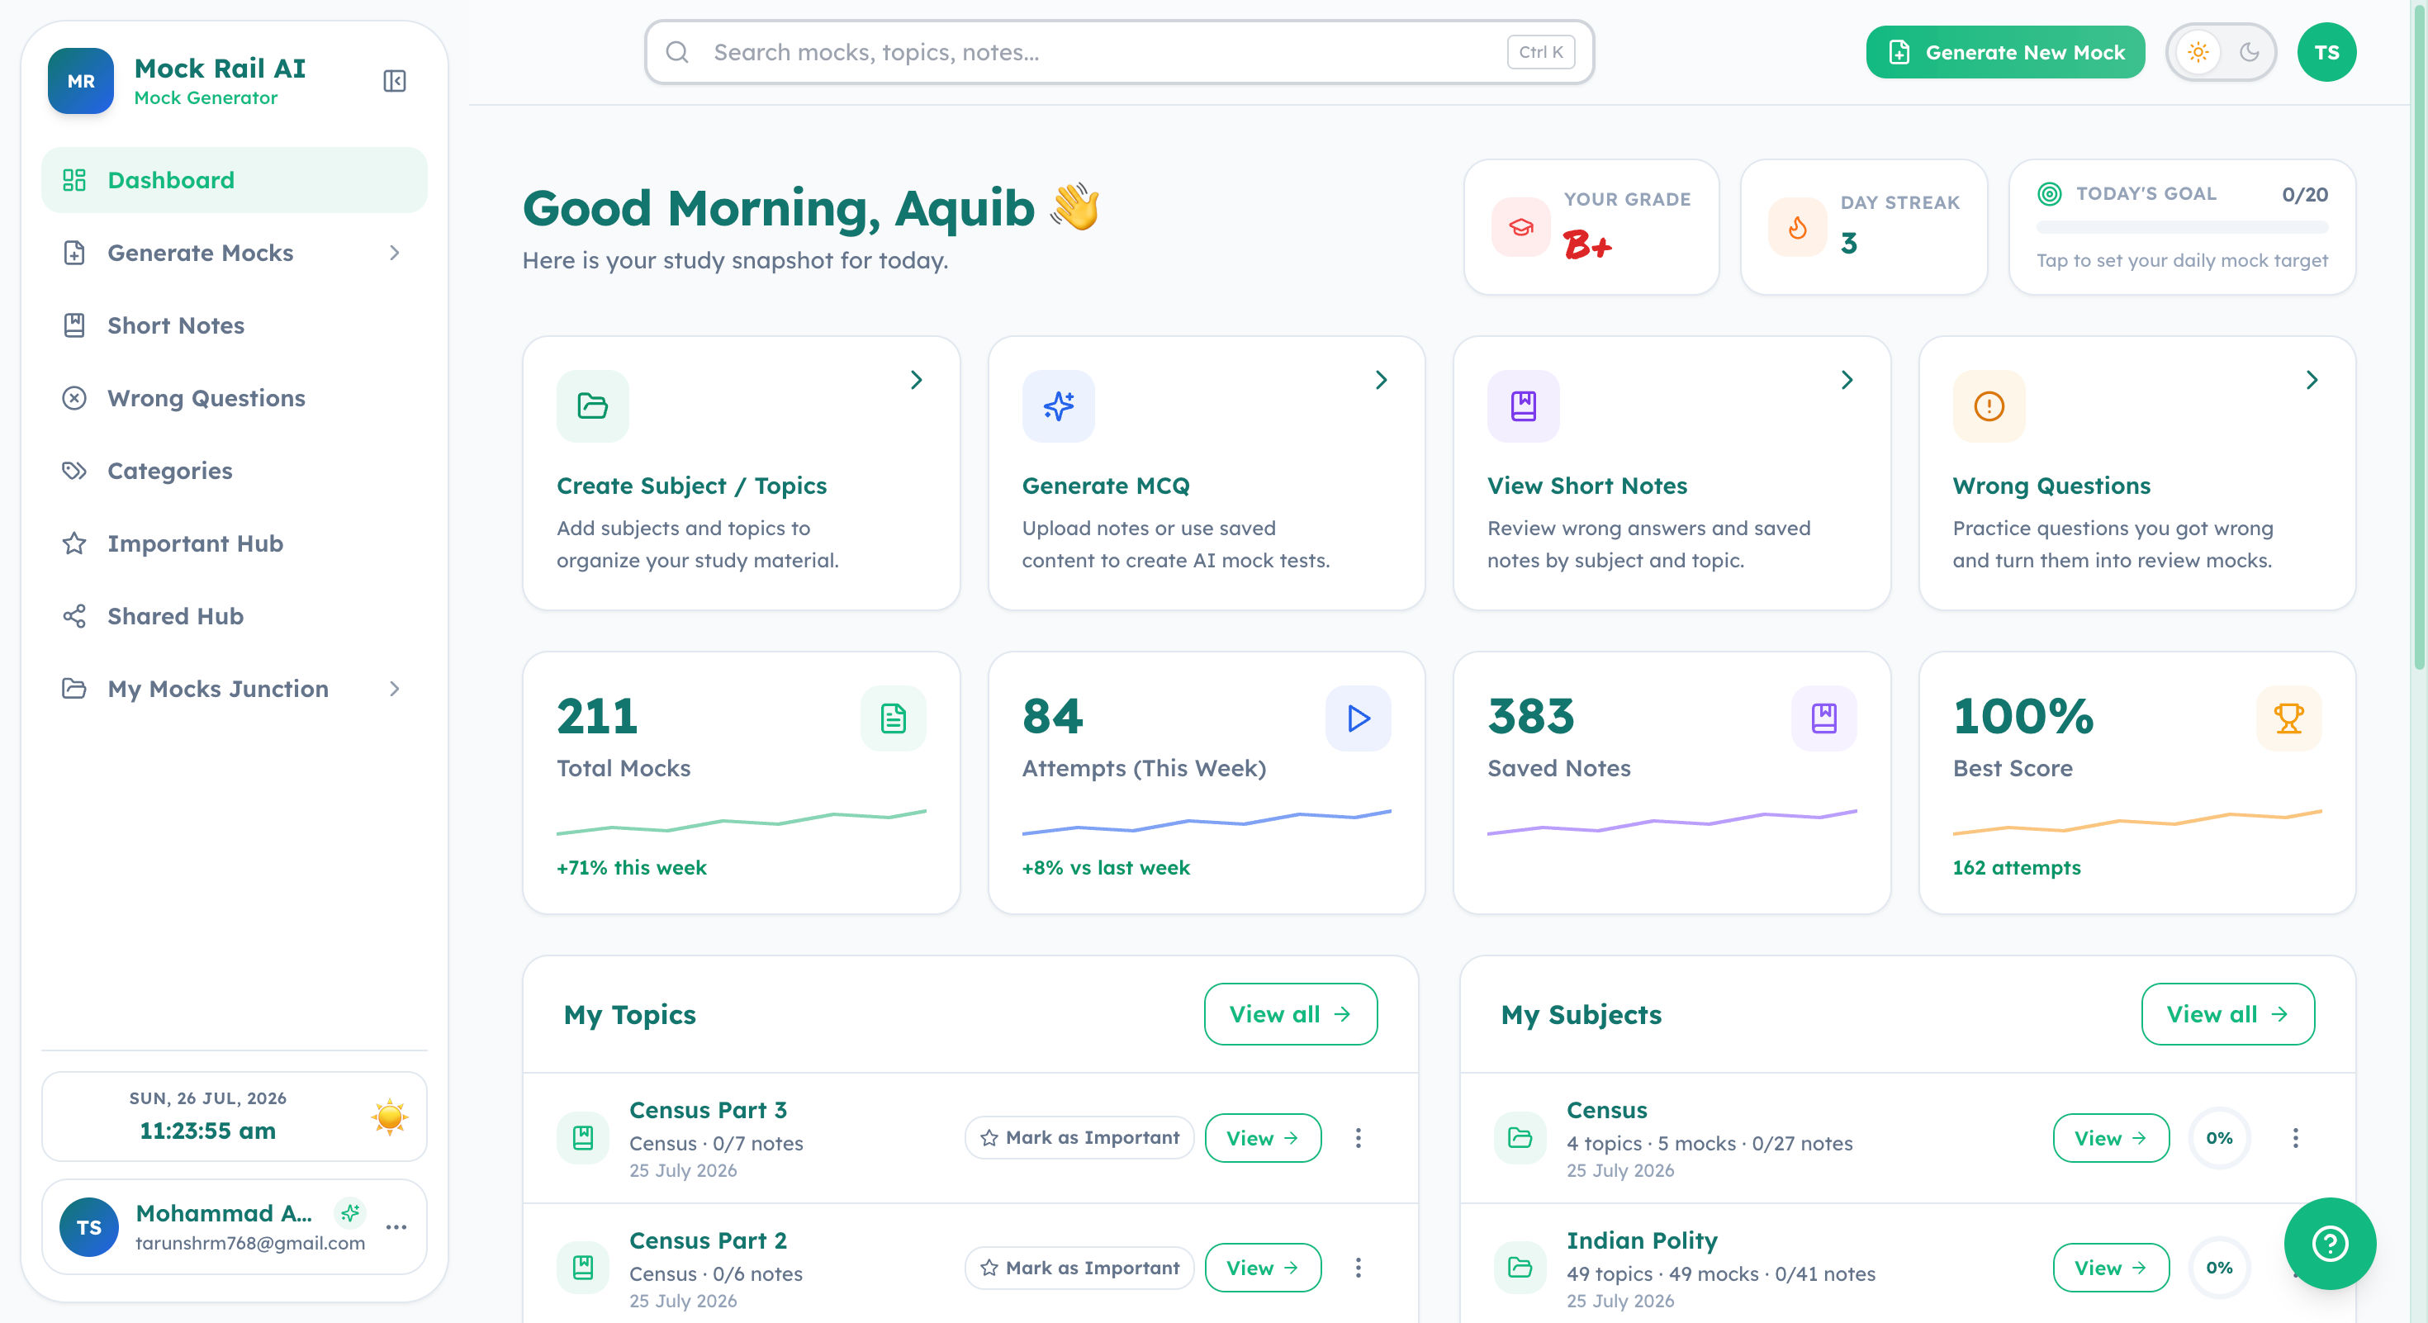Switch to dark theme moon toggle

pos(2249,52)
